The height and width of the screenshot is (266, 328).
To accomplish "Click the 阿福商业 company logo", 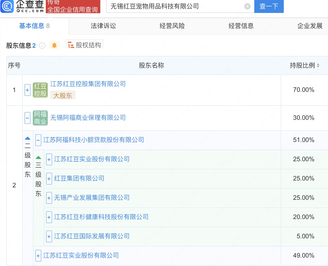I will pos(40,118).
